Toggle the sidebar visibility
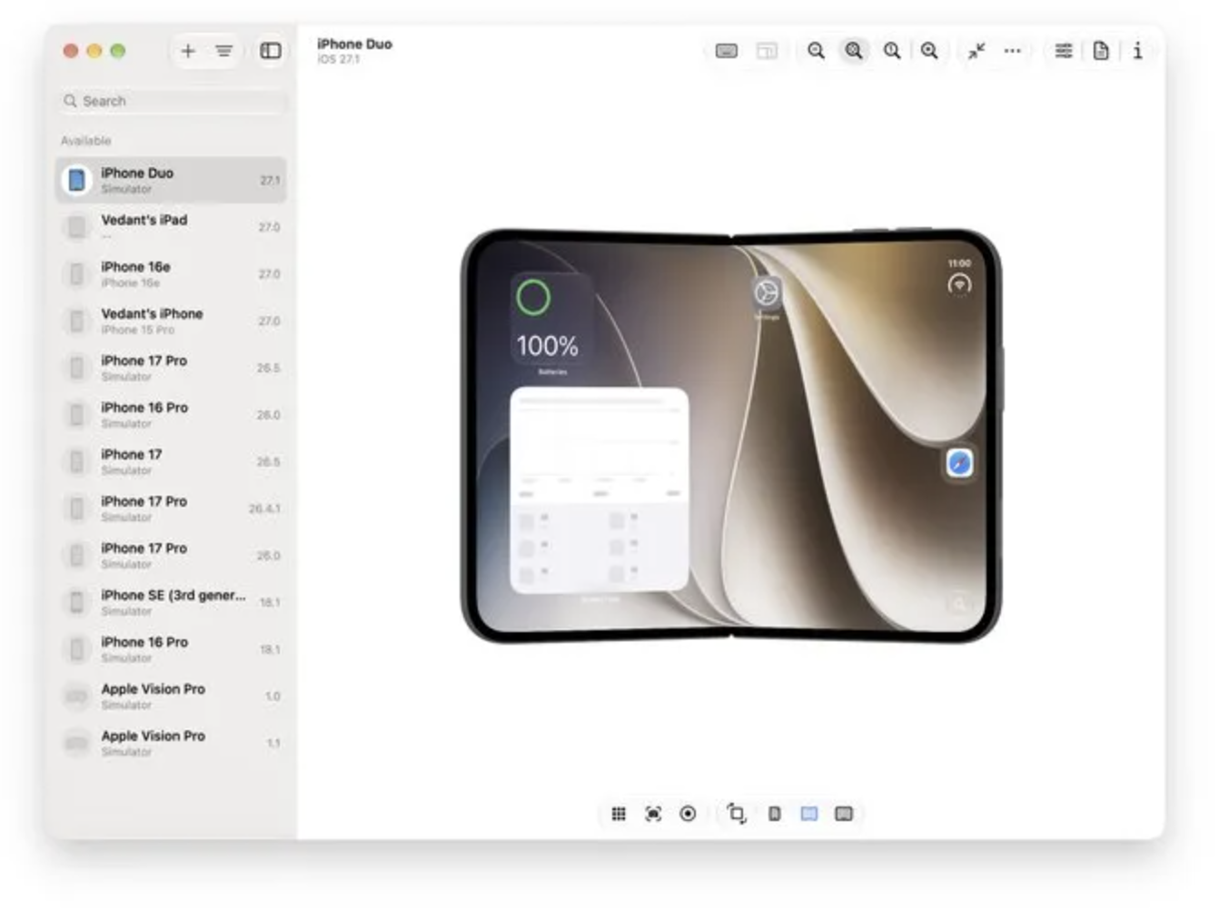The width and height of the screenshot is (1219, 910). click(x=271, y=51)
